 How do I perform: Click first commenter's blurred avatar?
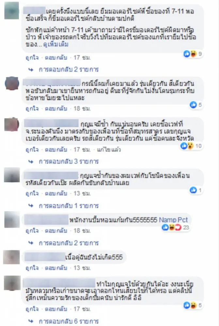point(12,10)
